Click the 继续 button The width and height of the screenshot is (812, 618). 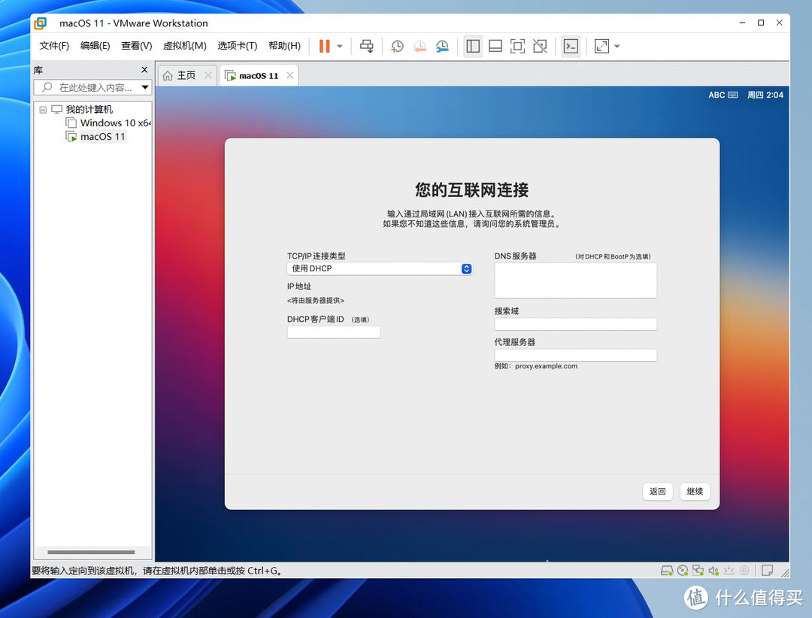695,491
